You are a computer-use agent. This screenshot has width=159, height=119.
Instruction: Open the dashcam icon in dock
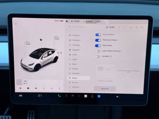(73, 96)
